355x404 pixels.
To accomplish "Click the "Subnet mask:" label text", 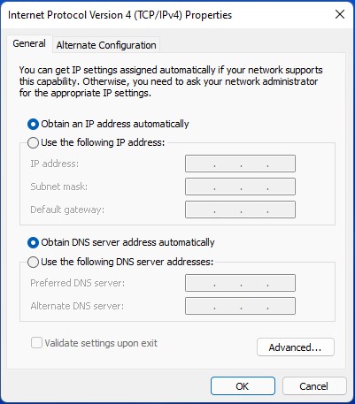I will coord(59,187).
